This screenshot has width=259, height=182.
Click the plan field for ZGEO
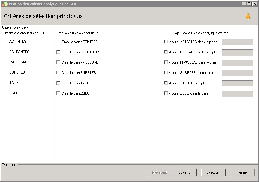pos(237,94)
